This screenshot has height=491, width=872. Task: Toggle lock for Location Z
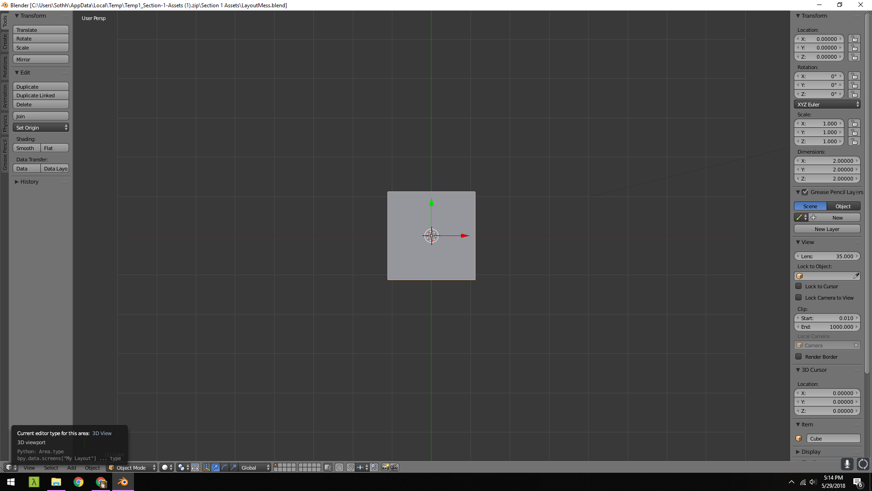click(854, 57)
